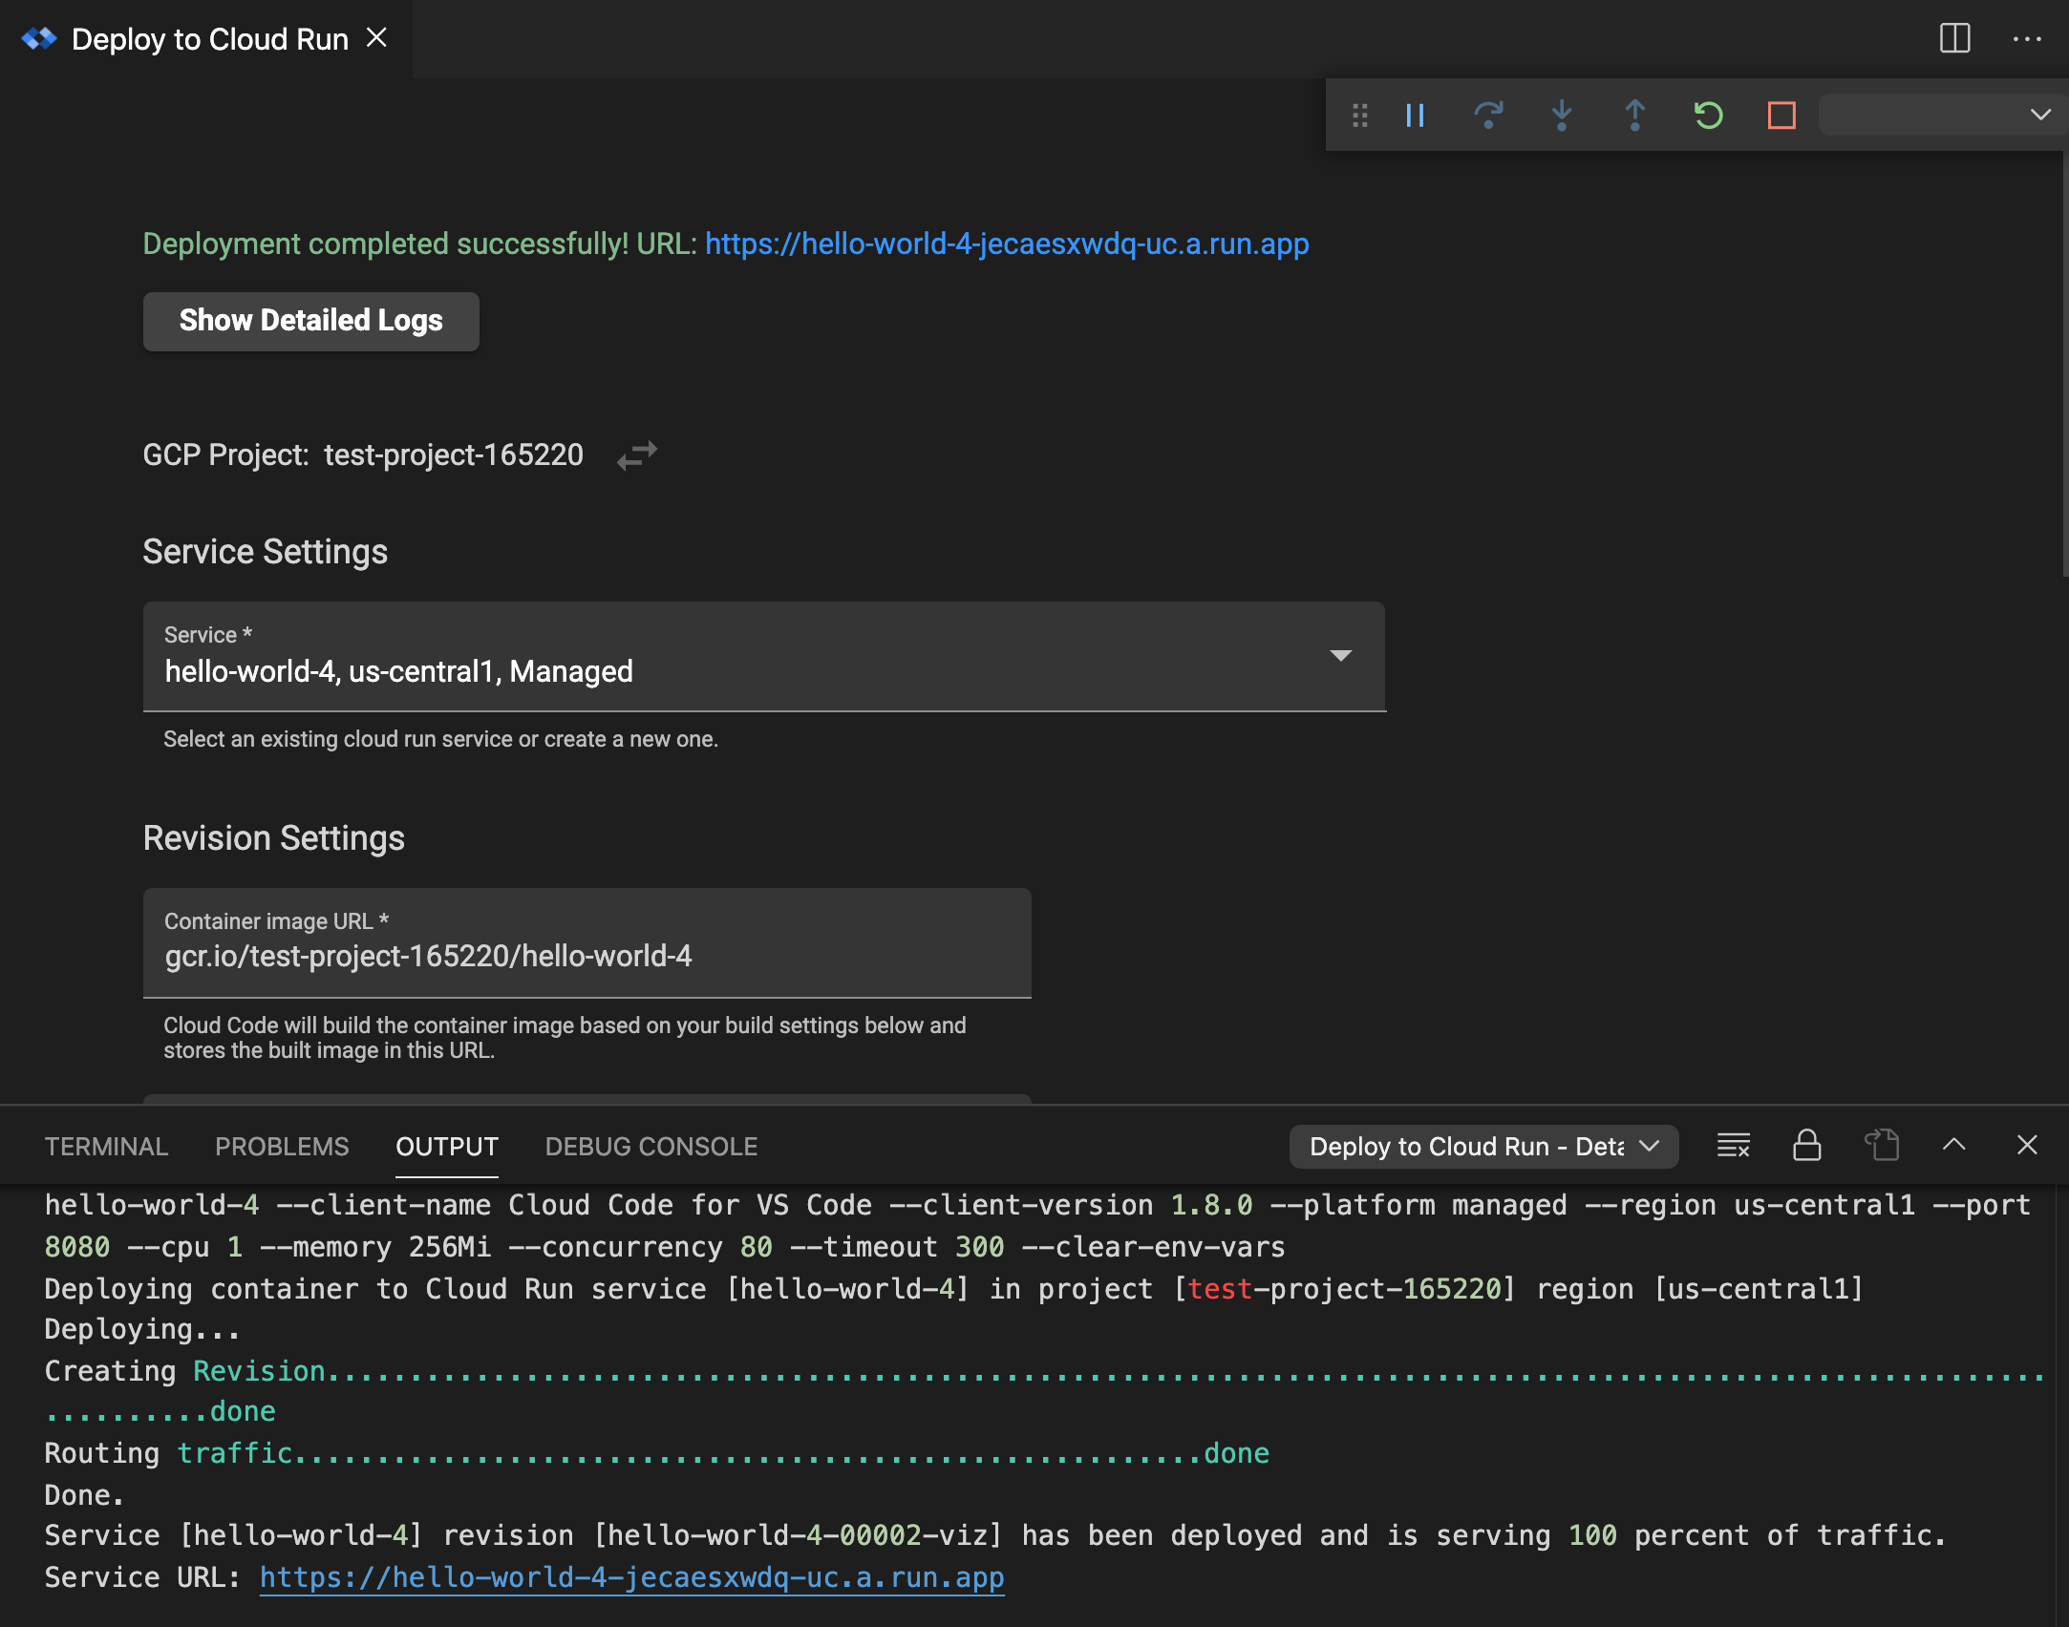Click the stop debug session icon
Screen dimensions: 2069x1627
coord(1781,115)
